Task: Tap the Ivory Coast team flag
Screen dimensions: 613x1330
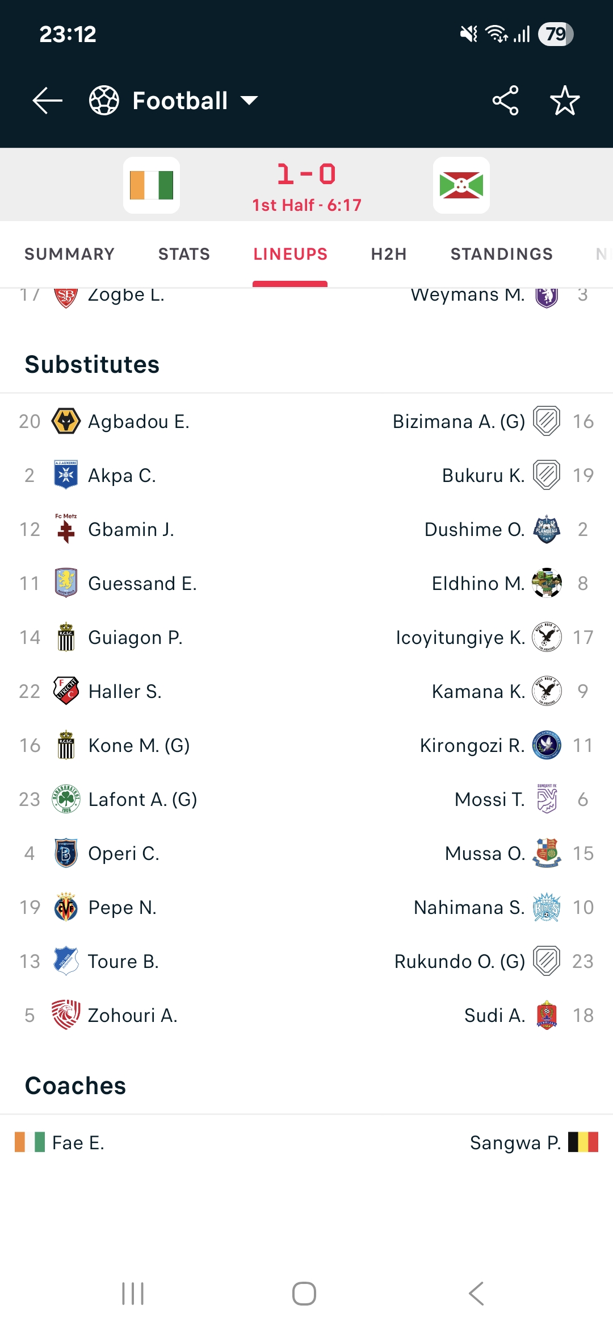Action: coord(152,185)
